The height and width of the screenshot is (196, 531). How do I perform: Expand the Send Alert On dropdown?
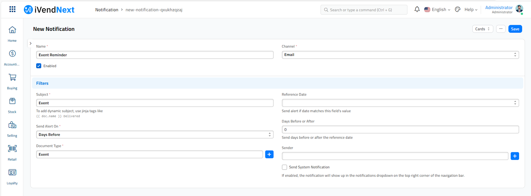click(155, 135)
